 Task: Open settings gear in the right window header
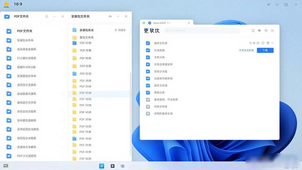click(x=266, y=30)
